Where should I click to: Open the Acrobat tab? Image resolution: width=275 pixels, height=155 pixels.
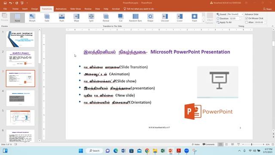click(x=116, y=9)
